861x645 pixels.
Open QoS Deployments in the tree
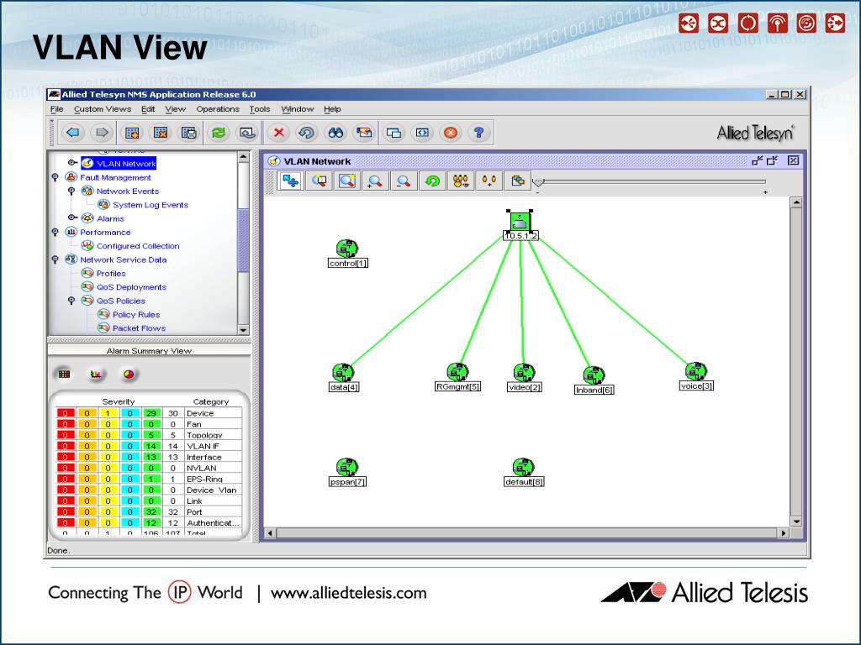click(x=131, y=287)
